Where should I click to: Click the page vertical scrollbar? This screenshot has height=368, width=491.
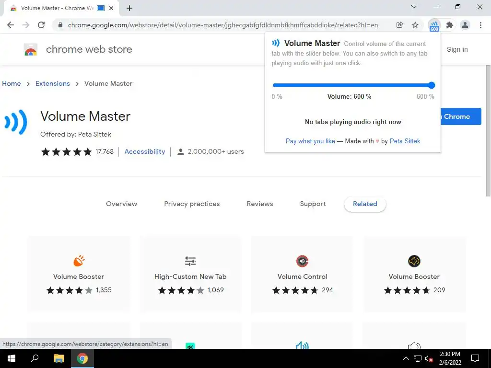(x=488, y=131)
